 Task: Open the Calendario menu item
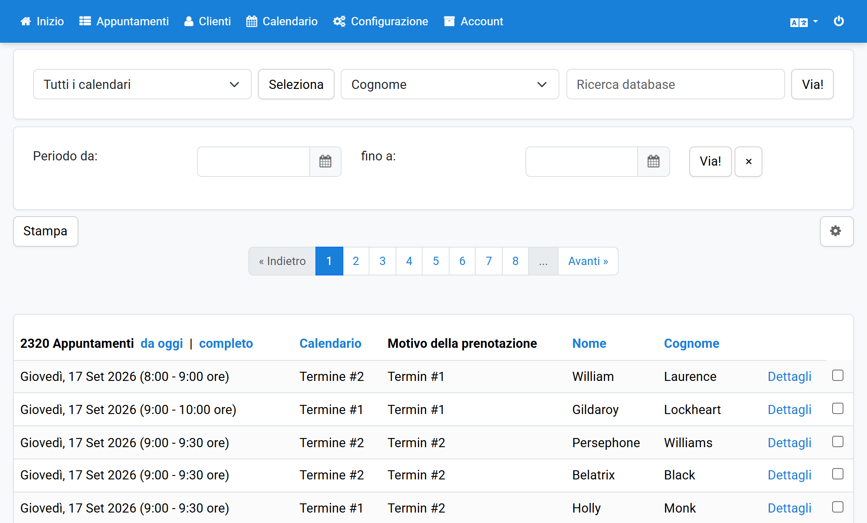[x=282, y=21]
